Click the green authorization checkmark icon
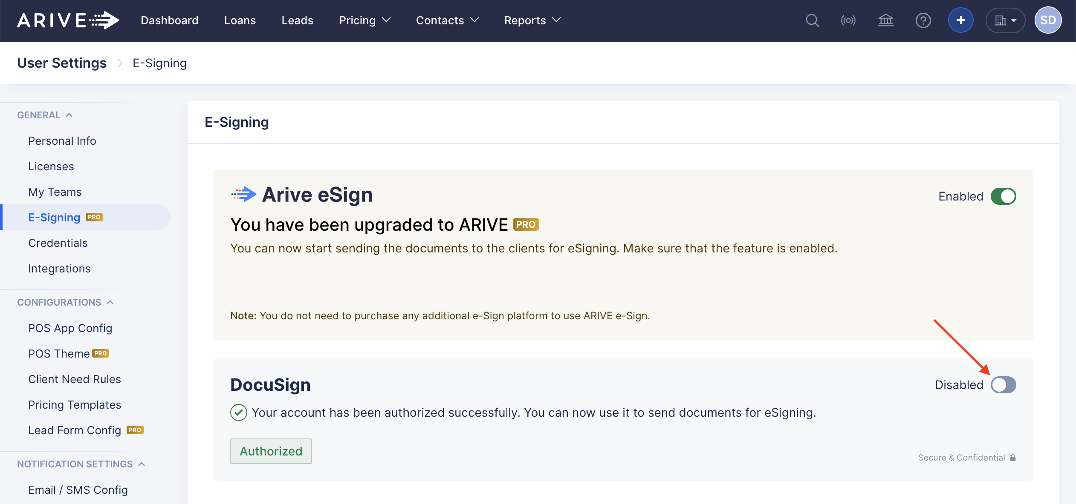 click(239, 412)
